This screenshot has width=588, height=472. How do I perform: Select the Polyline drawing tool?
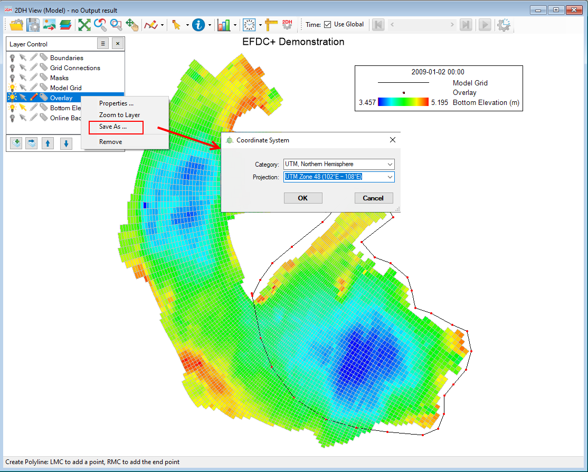pyautogui.click(x=150, y=25)
